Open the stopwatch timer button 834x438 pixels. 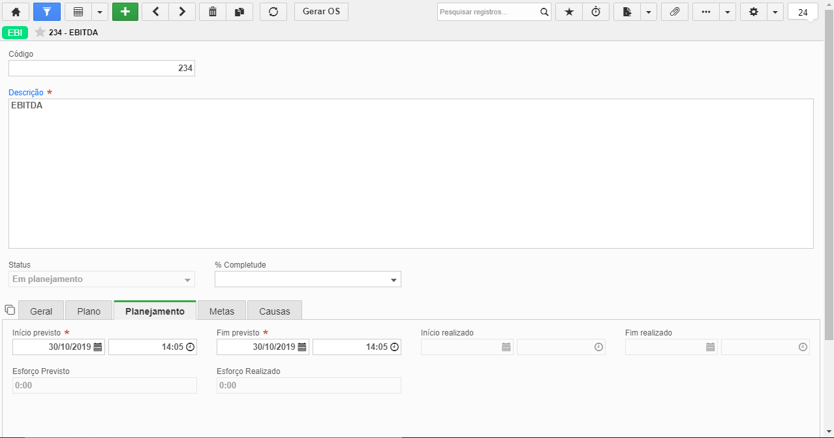click(x=596, y=12)
